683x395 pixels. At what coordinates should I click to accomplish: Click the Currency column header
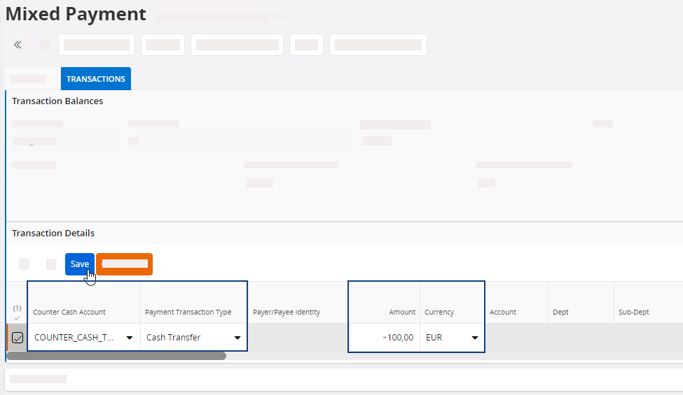pos(439,312)
